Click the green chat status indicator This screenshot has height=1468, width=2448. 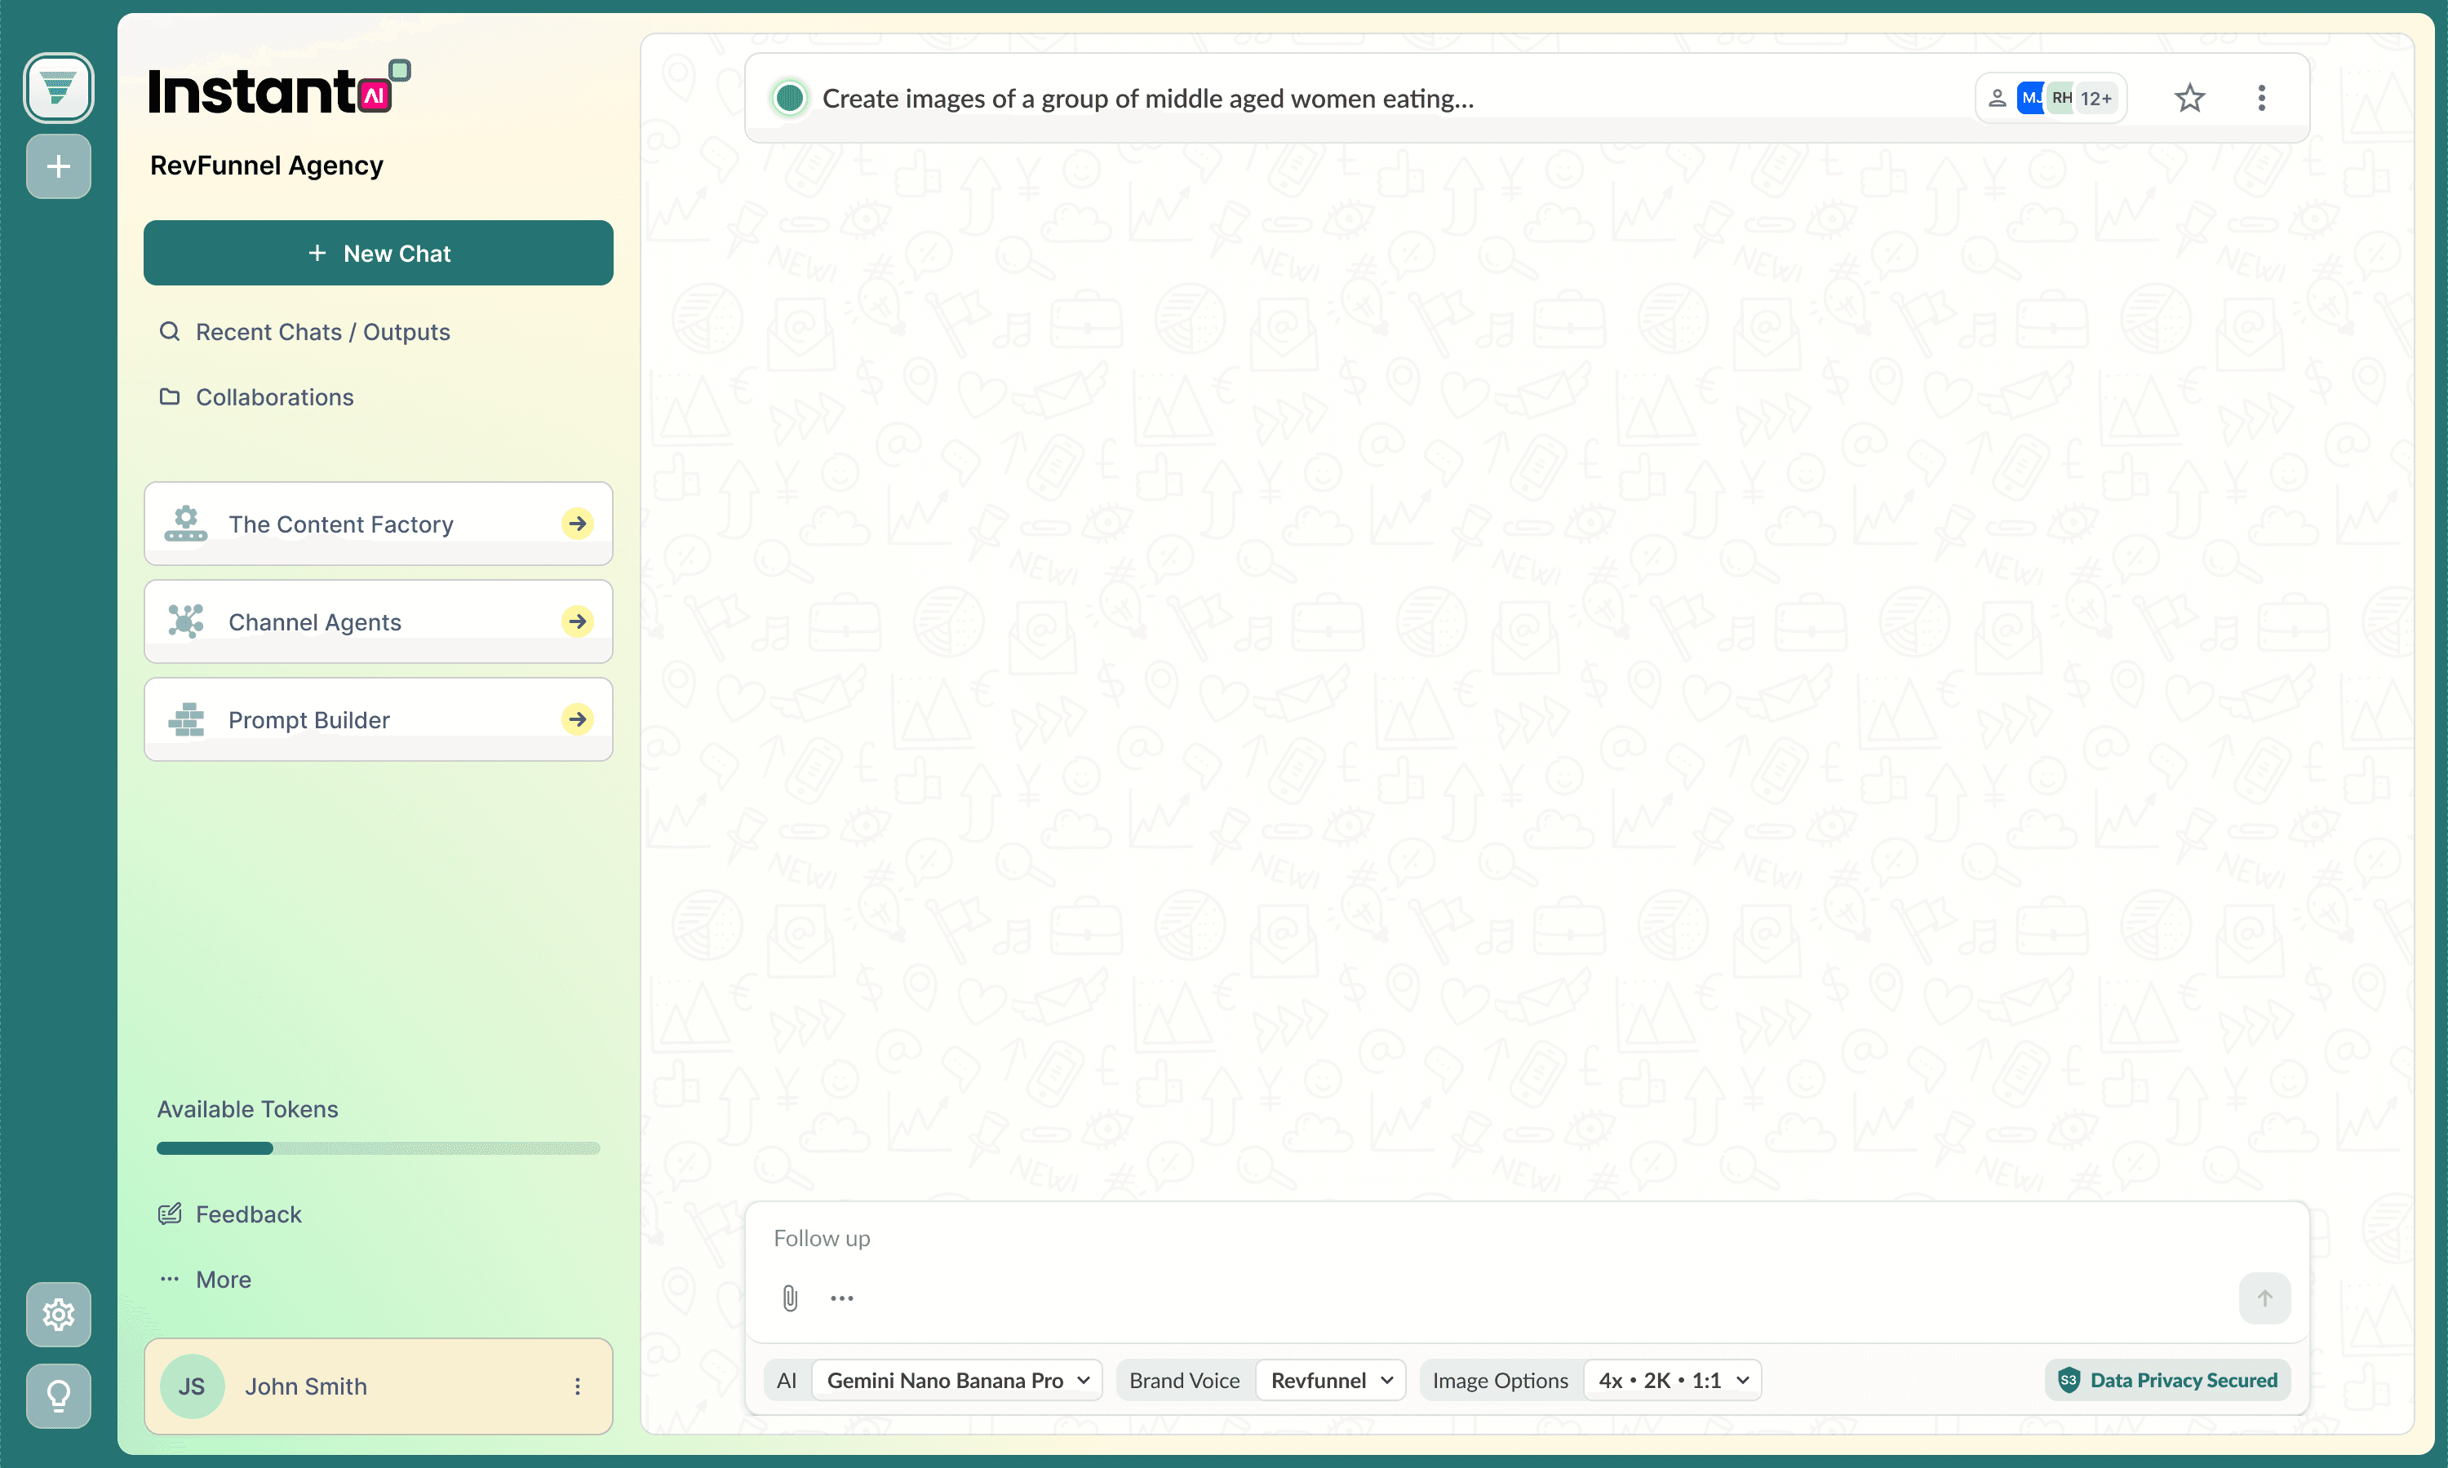(x=790, y=98)
